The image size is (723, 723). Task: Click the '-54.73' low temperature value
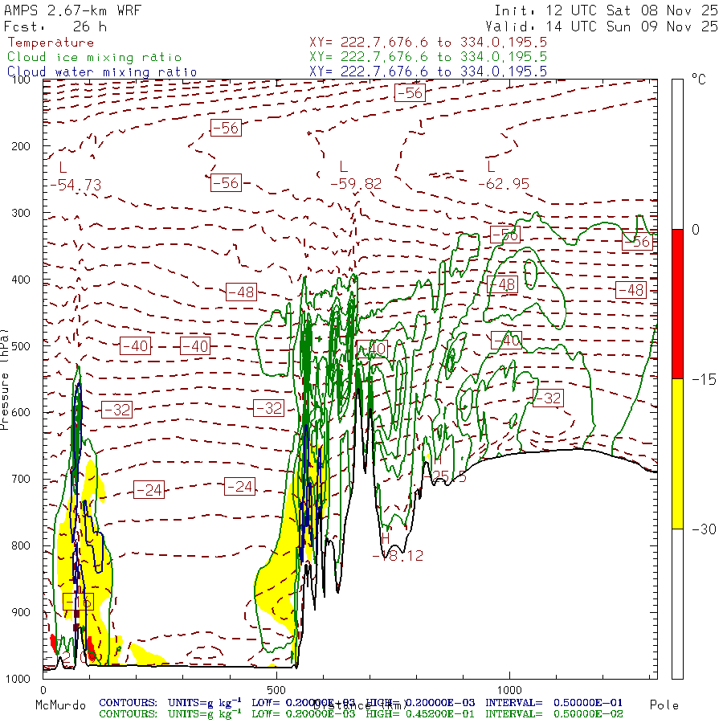click(x=76, y=185)
